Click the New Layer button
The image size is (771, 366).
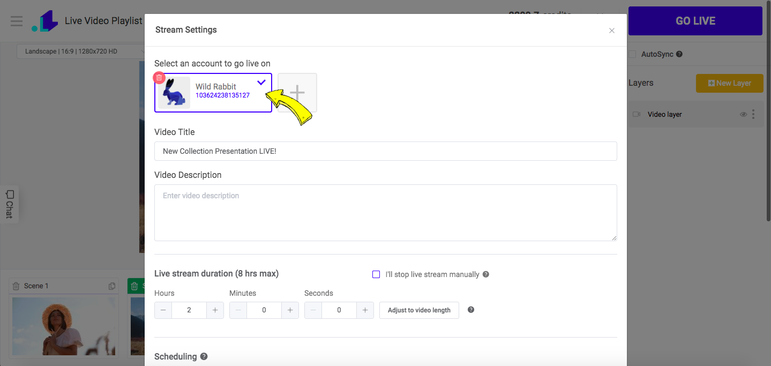(730, 83)
